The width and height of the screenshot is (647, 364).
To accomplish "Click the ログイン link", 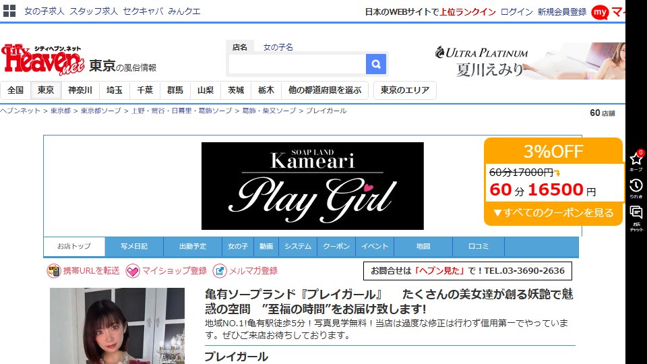I will click(517, 12).
